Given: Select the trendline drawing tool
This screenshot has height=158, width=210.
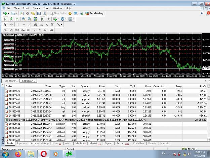Looking at the screenshot, I should coord(30,25).
